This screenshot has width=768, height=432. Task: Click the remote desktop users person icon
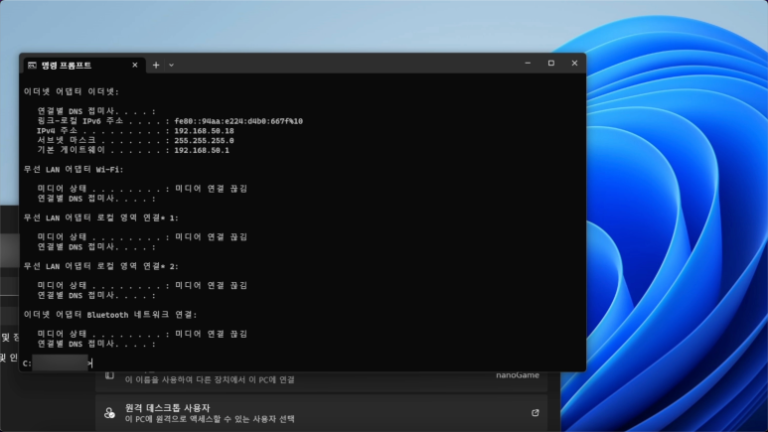[109, 413]
